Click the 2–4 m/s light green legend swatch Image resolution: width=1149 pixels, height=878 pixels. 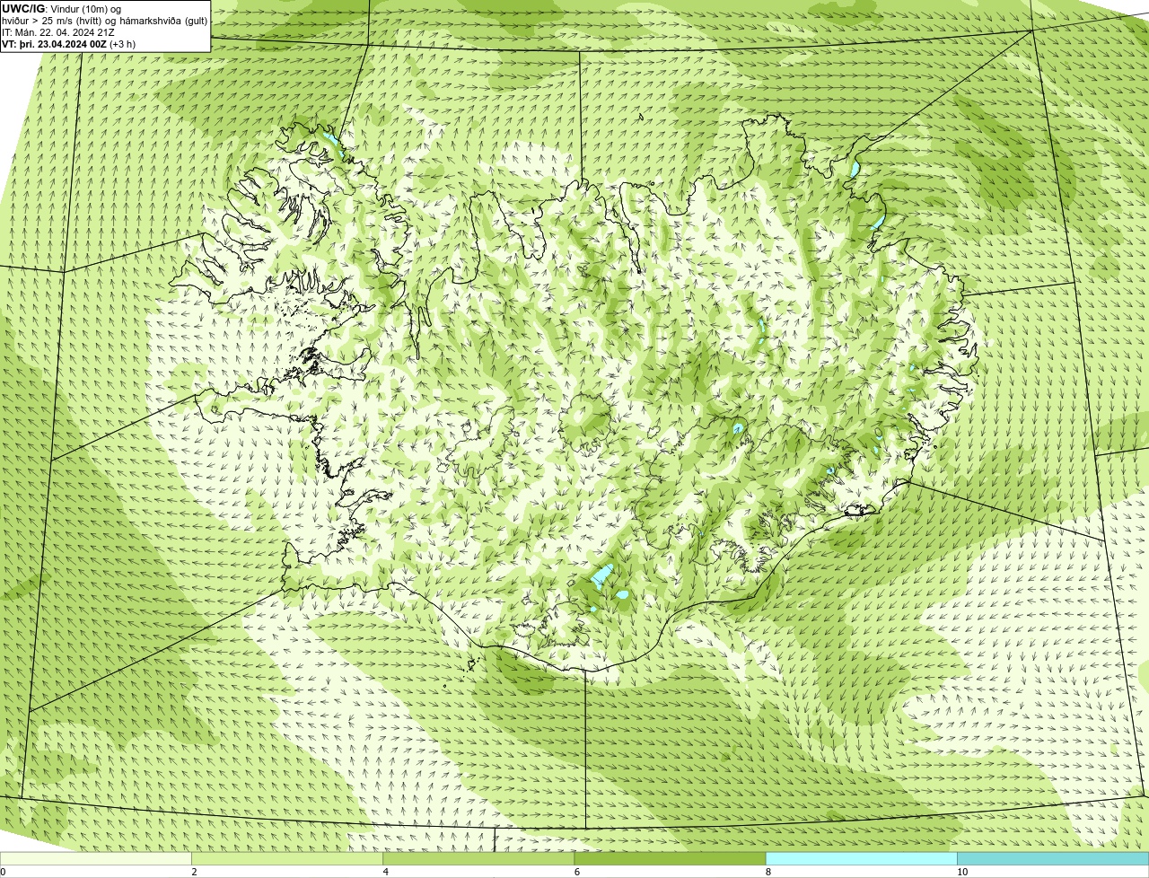pos(287,858)
